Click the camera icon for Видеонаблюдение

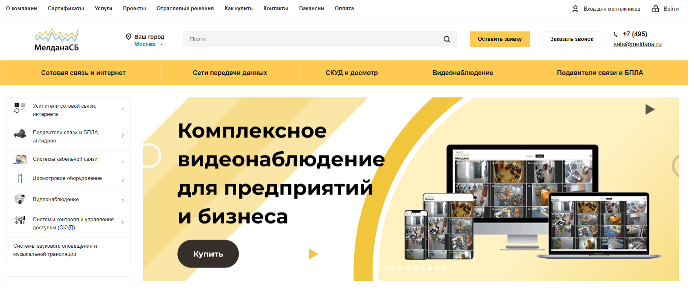coord(20,199)
